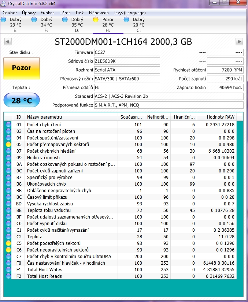Go to next disk arrow
248x302 pixels.
click(239, 41)
